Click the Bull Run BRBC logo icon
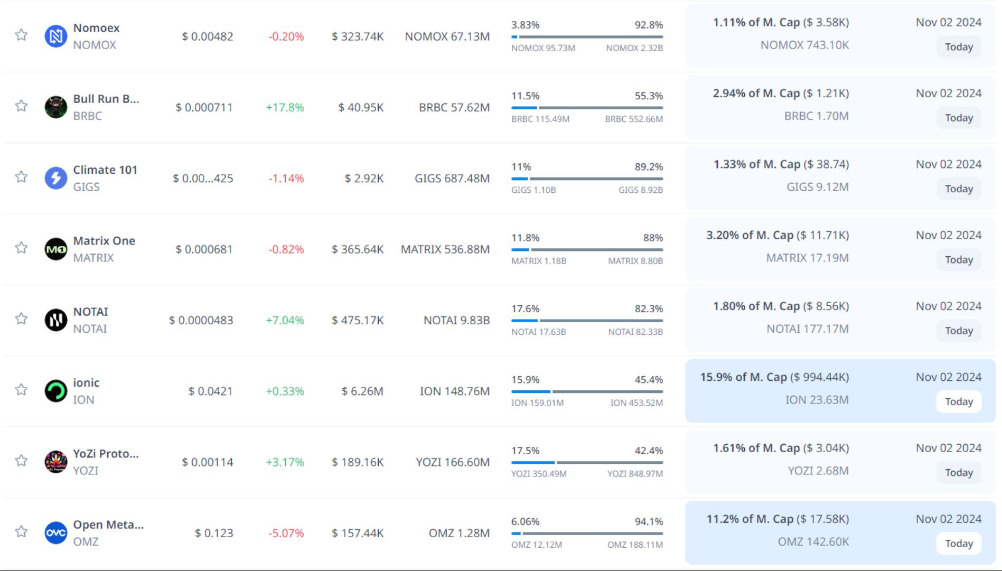Viewport: 1002px width, 571px height. [x=55, y=107]
